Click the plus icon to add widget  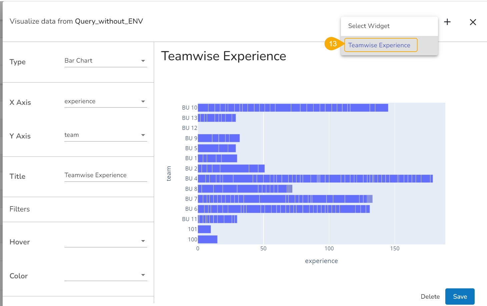coord(447,22)
